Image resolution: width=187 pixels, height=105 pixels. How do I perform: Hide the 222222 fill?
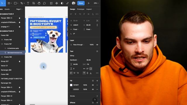pyautogui.click(x=93, y=89)
